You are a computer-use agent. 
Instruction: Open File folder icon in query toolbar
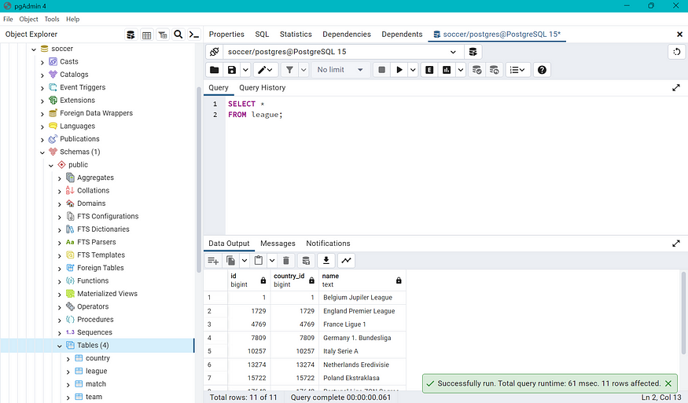tap(214, 70)
